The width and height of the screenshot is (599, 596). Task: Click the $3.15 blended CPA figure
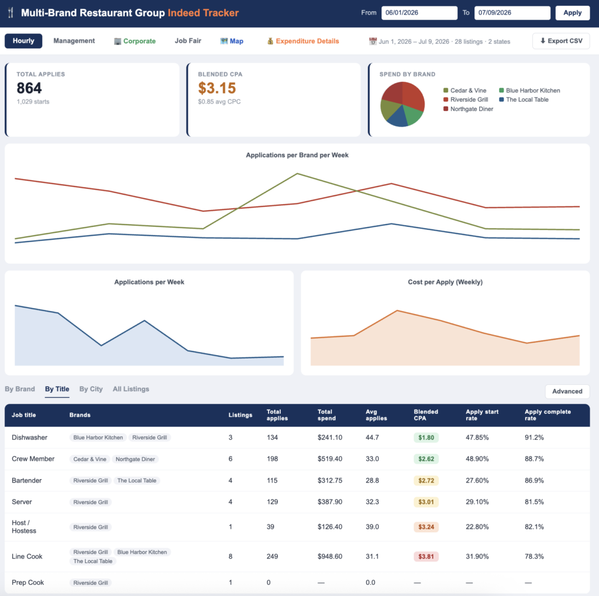click(x=217, y=88)
